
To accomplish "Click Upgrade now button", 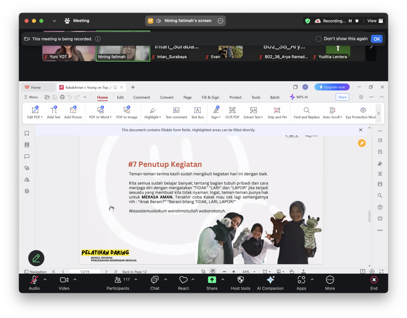I will point(332,87).
